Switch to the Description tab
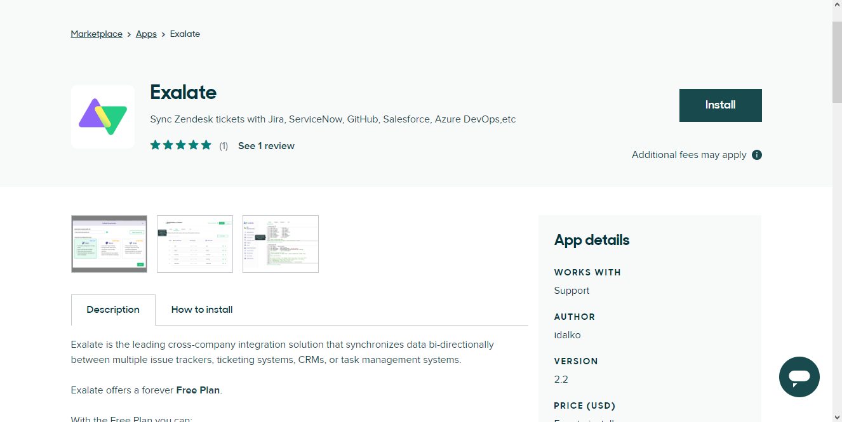Viewport: 842px width, 422px height. pyautogui.click(x=113, y=310)
